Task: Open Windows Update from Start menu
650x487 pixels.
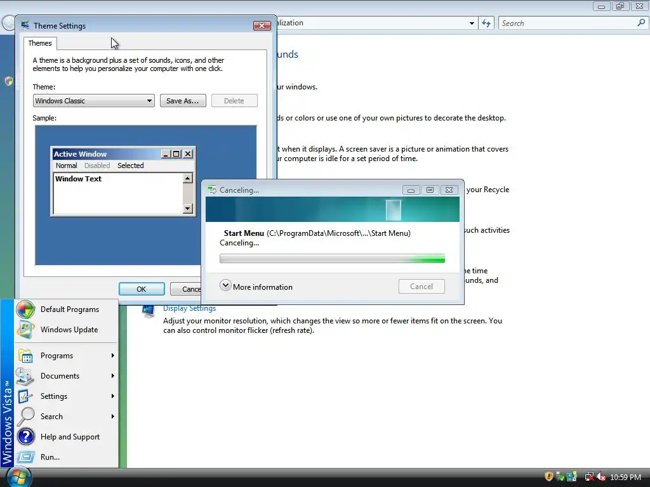Action: click(66, 330)
